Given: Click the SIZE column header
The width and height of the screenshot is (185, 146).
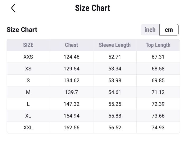Looking at the screenshot, I should (x=28, y=45).
